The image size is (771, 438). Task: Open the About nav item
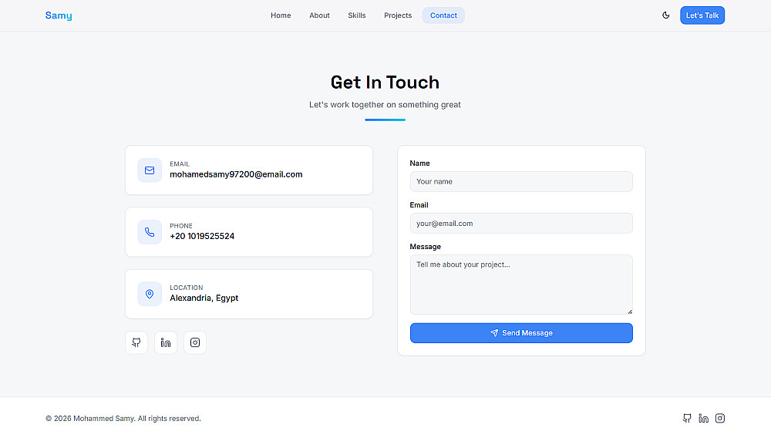pyautogui.click(x=320, y=15)
